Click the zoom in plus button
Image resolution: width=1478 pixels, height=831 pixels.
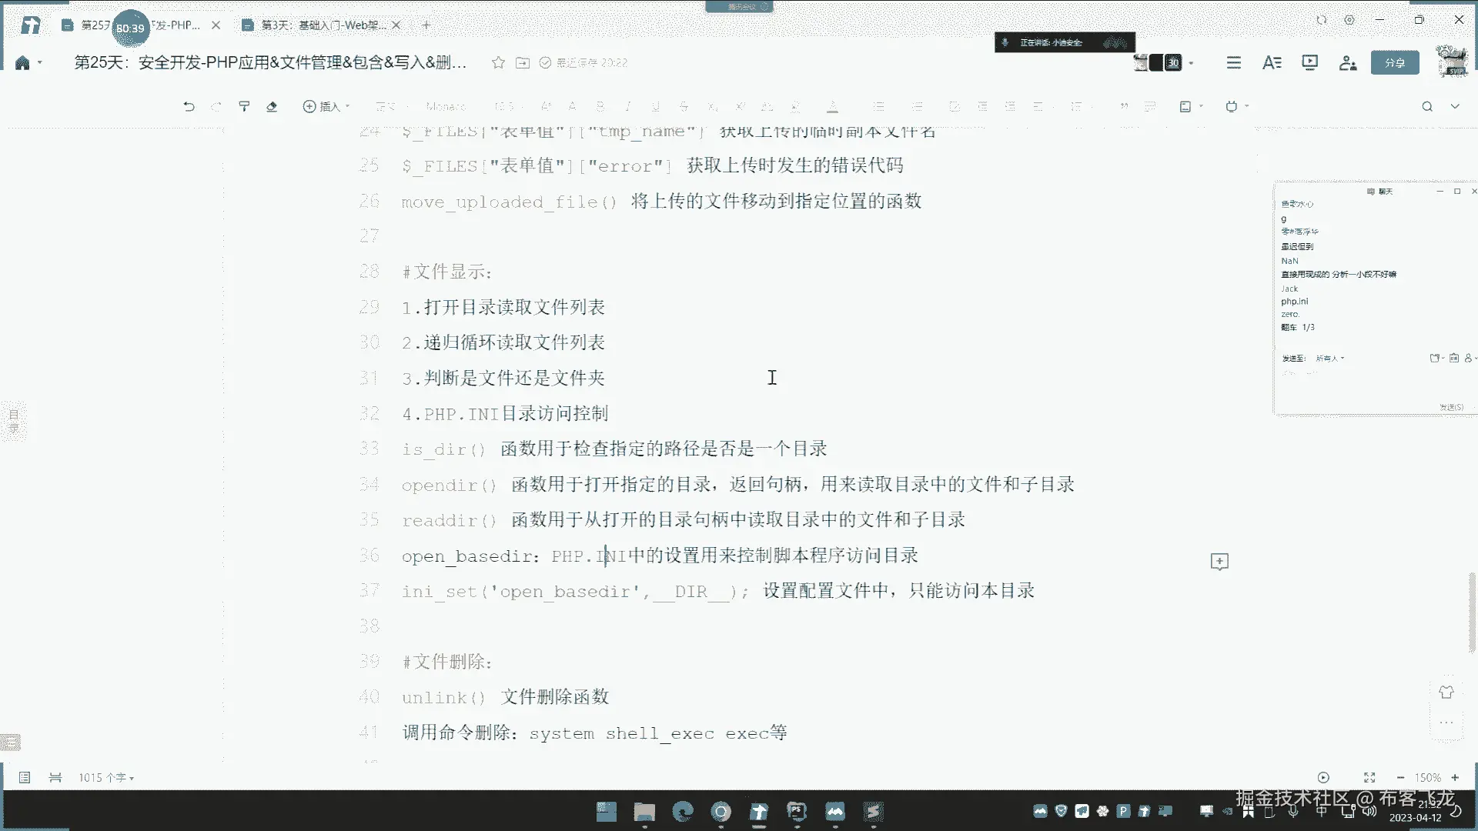pyautogui.click(x=1455, y=778)
